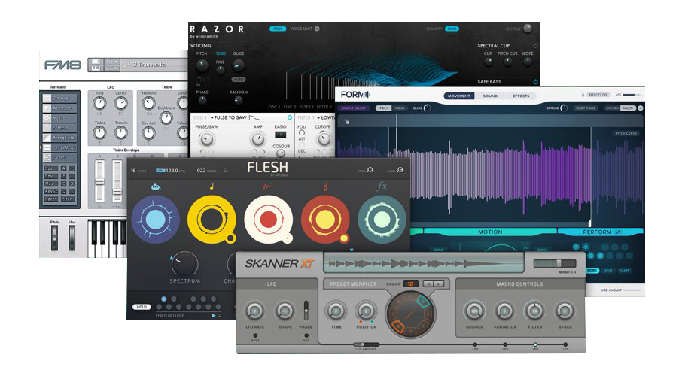Click the submarine icon in Flesh
The width and height of the screenshot is (685, 376).
coord(156,186)
